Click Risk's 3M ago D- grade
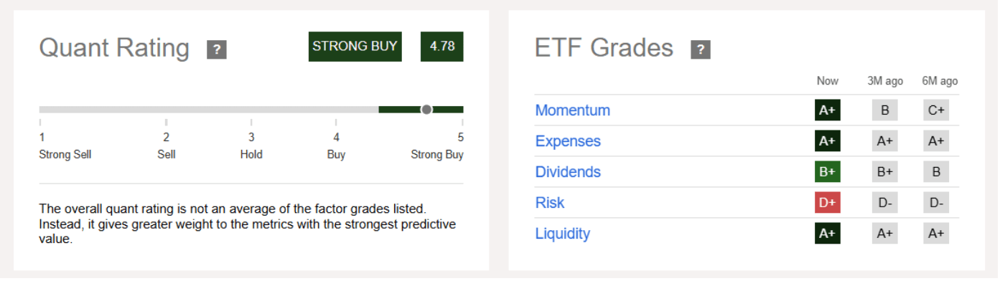Image resolution: width=1000 pixels, height=281 pixels. [885, 203]
